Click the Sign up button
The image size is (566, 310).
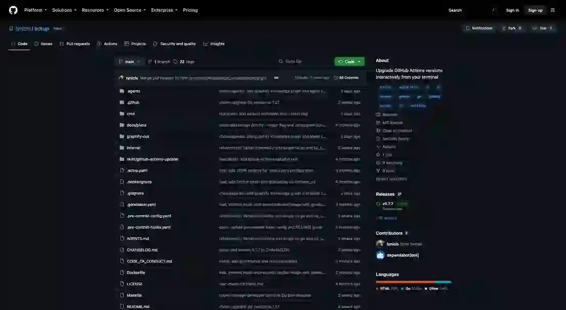click(x=535, y=10)
